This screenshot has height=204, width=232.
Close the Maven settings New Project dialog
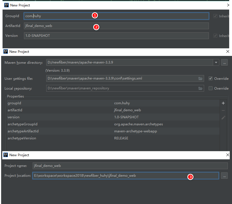pos(228,52)
